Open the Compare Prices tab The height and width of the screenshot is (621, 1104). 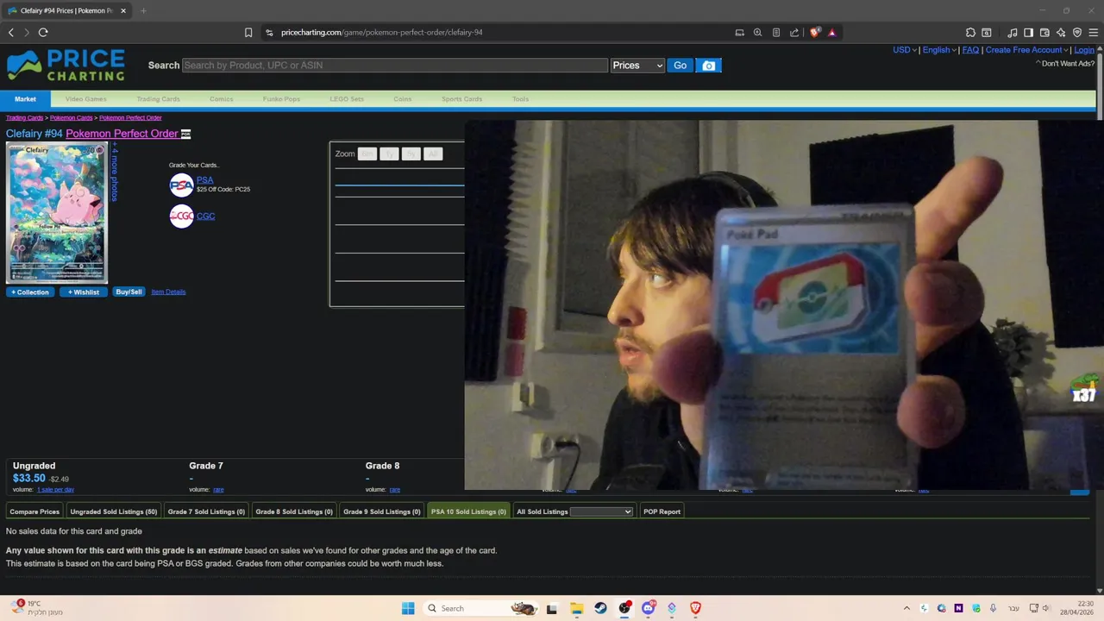click(x=34, y=511)
